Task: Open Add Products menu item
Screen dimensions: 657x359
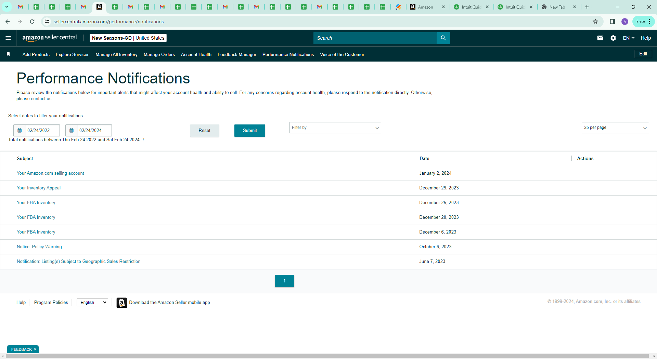Action: pos(36,54)
